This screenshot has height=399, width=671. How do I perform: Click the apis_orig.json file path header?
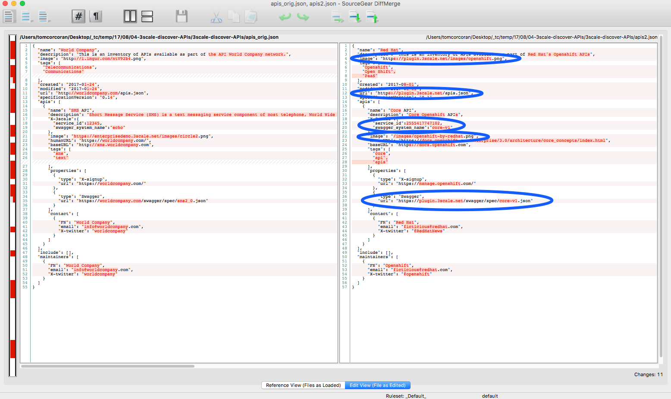click(x=149, y=37)
